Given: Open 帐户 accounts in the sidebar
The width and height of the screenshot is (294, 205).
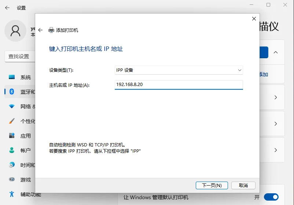Looking at the screenshot, I should pyautogui.click(x=20, y=150).
